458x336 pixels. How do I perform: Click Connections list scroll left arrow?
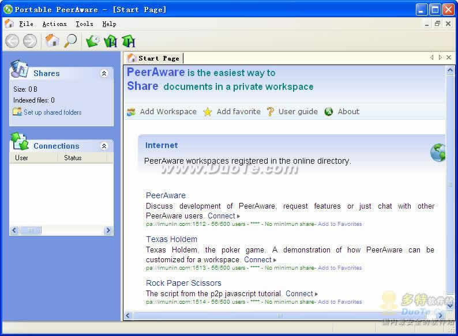coord(14,231)
